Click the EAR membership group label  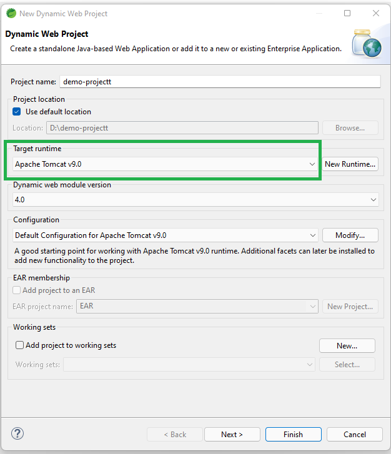(x=41, y=278)
